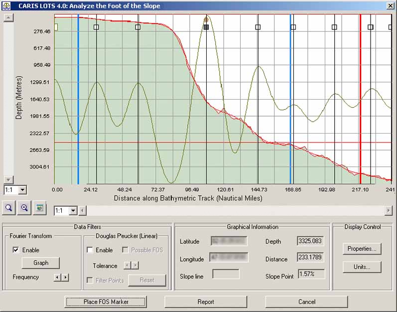Click the globe overview icon beside zoom tools
This screenshot has width=397, height=312.
[40, 208]
